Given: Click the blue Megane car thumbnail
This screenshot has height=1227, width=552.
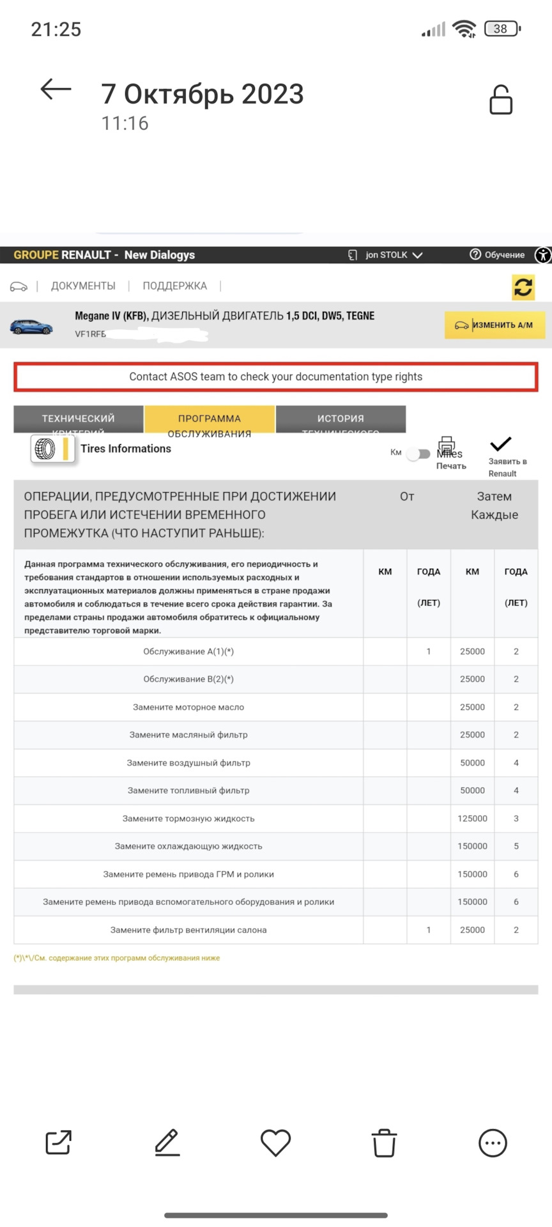Looking at the screenshot, I should pos(31,327).
